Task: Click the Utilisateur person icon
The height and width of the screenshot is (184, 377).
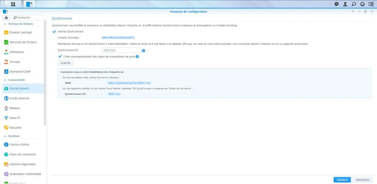Action: click(x=6, y=52)
